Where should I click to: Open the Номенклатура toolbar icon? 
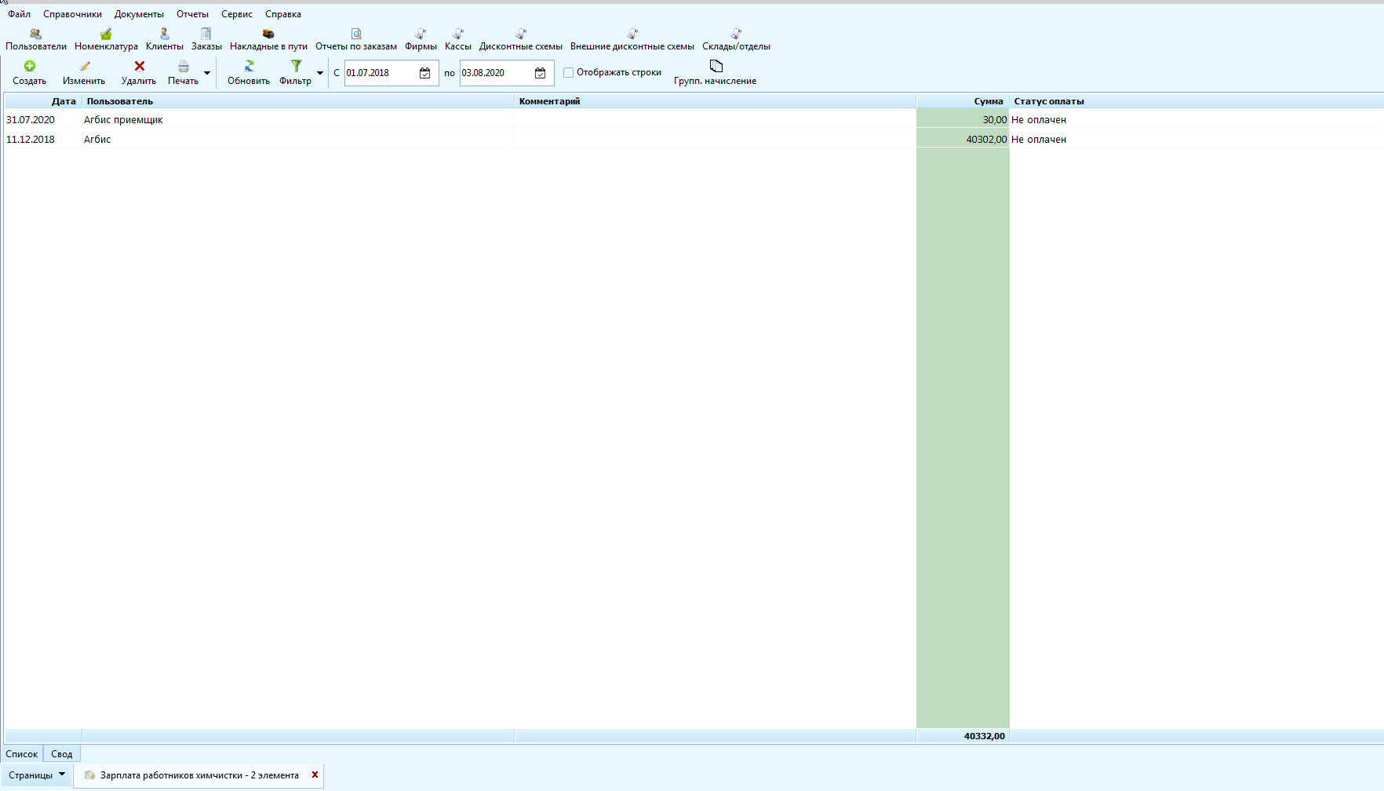coord(106,34)
